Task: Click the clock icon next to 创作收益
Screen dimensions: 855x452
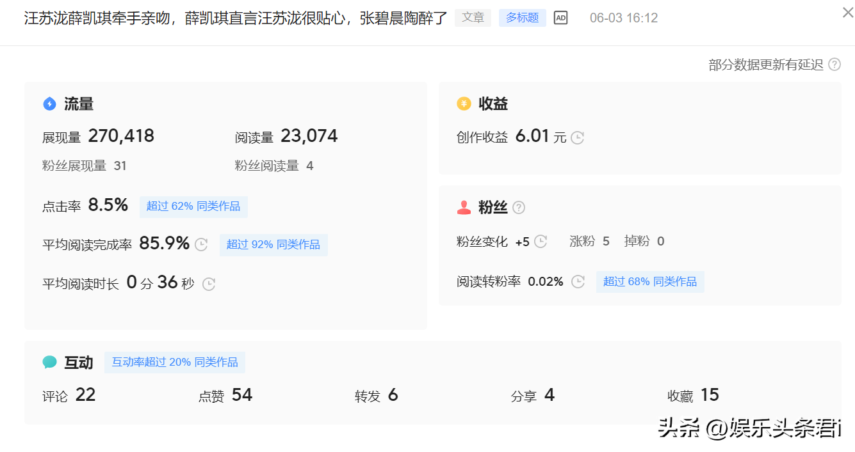Action: click(577, 137)
